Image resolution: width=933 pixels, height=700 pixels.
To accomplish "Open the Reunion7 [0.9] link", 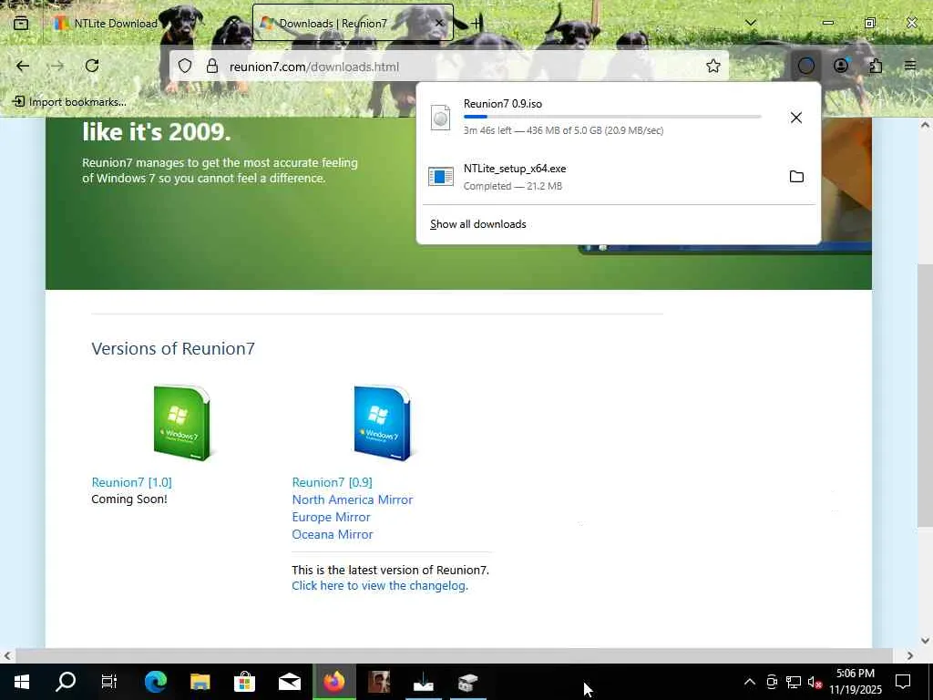I will coord(332,482).
